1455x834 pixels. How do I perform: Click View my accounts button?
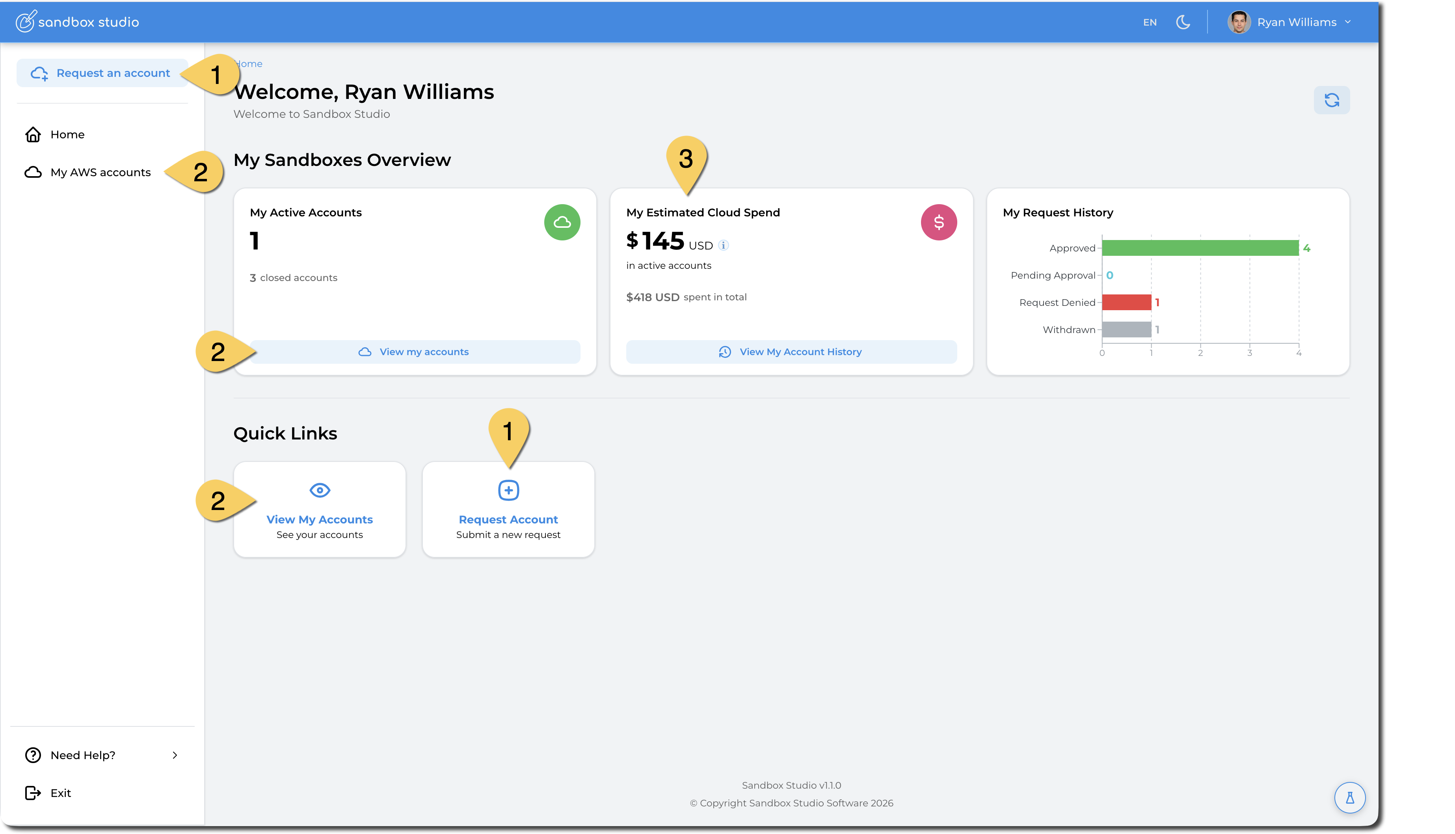tap(415, 352)
